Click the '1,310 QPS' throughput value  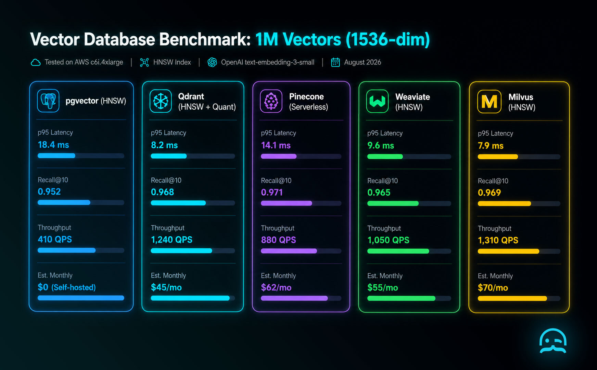point(498,241)
